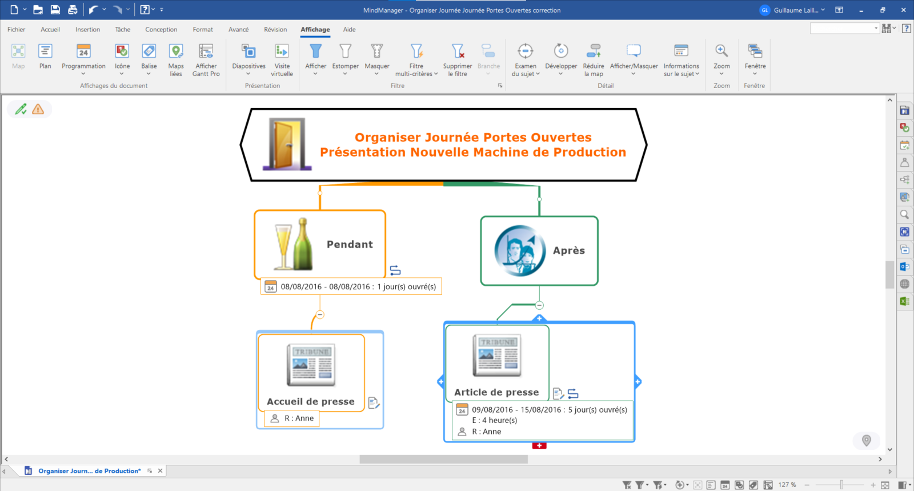Toggle the Afficher/Masquer elements button
Viewport: 914px width, 491px height.
coord(634,59)
